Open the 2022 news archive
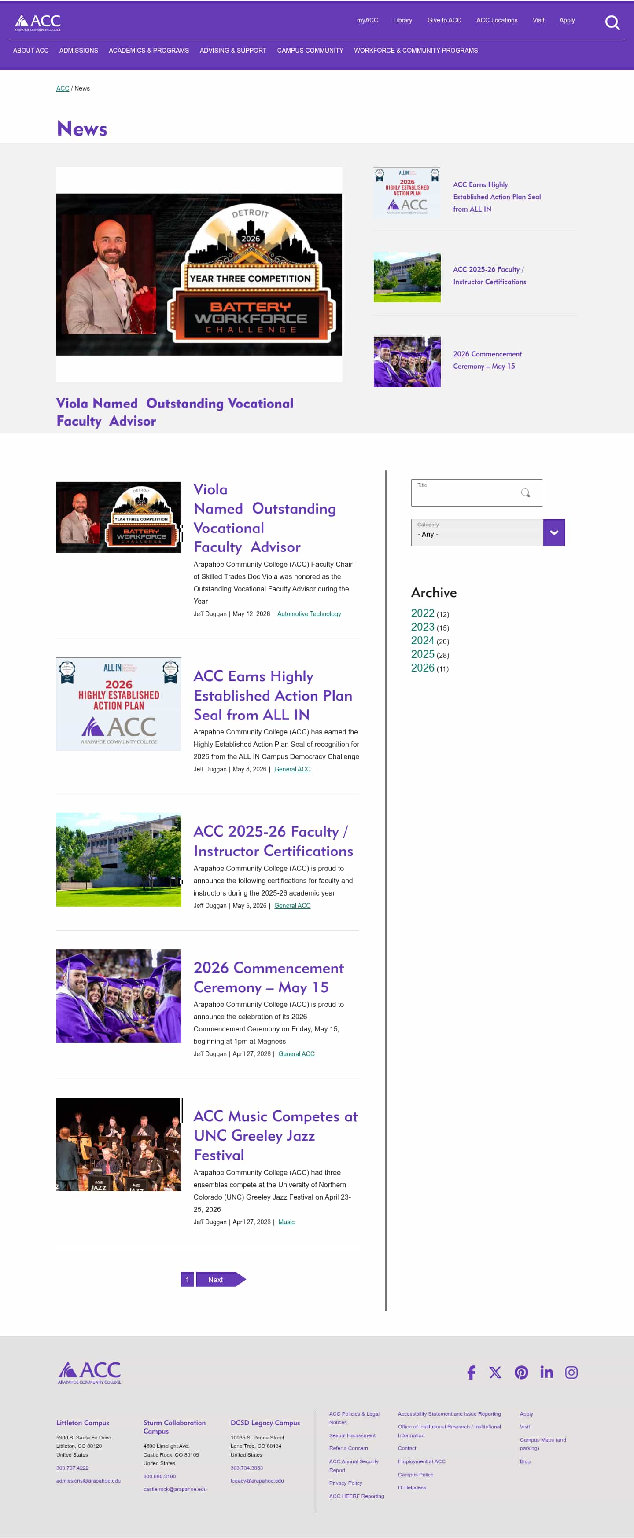634x1538 pixels. 423,613
